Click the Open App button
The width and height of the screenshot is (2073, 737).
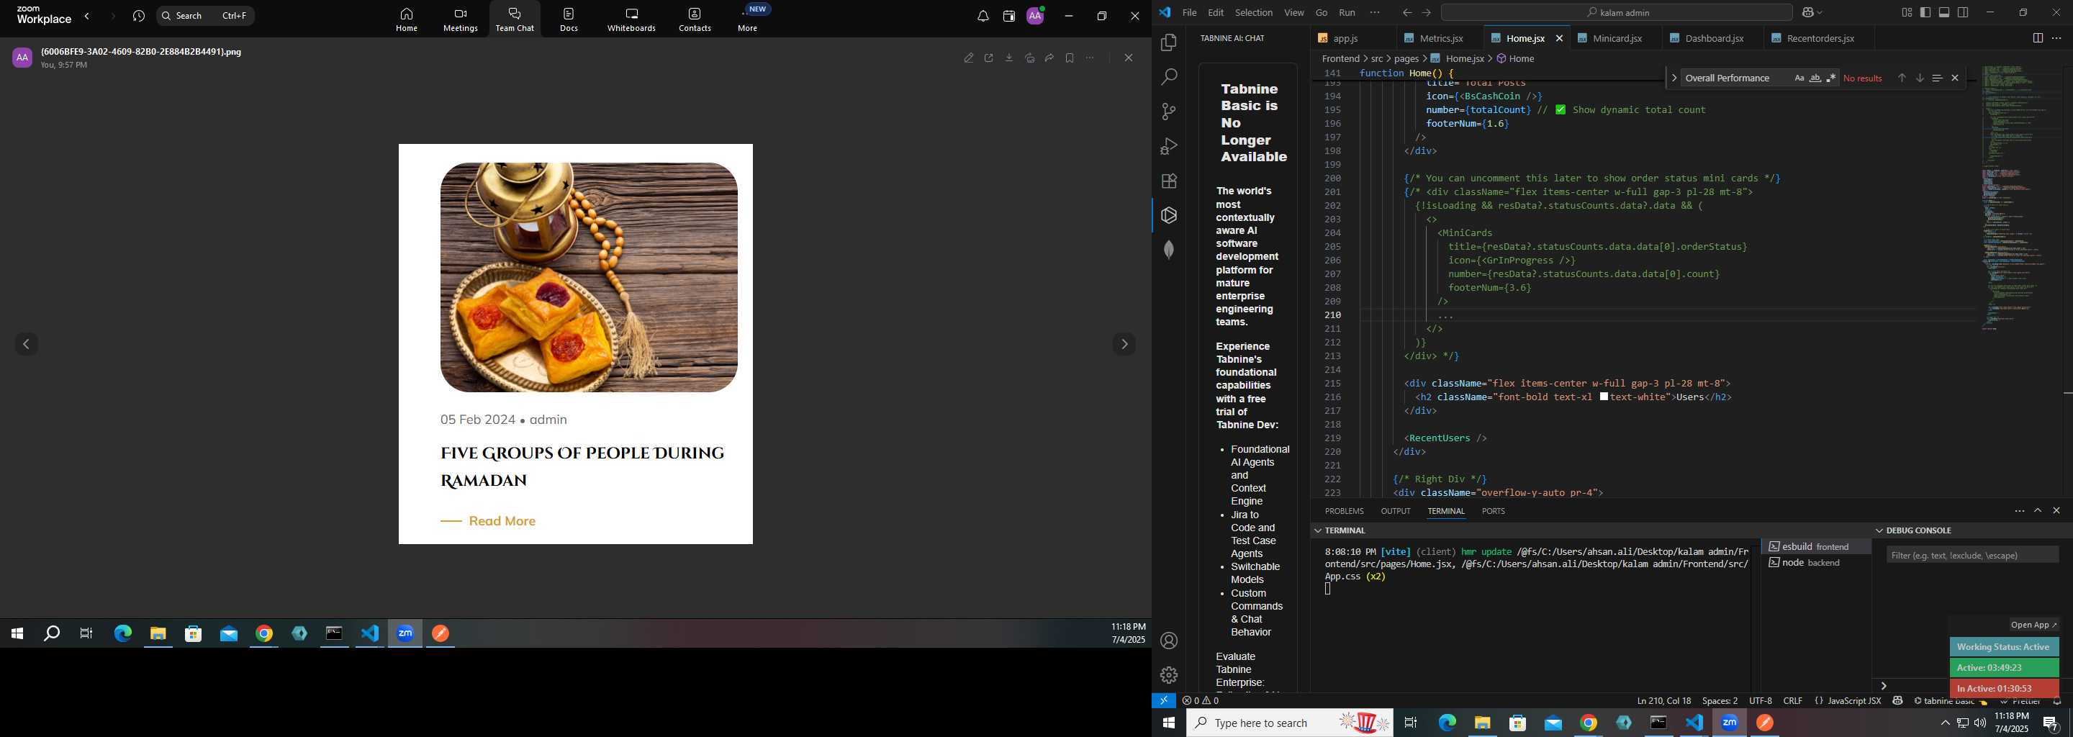point(2033,625)
